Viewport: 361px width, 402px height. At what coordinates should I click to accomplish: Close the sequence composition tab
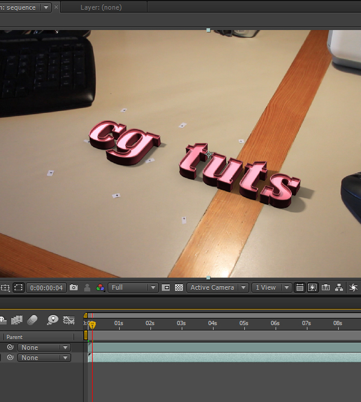point(56,7)
